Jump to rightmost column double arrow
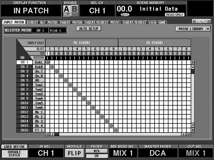The width and height of the screenshot is (214, 160). click(189, 134)
